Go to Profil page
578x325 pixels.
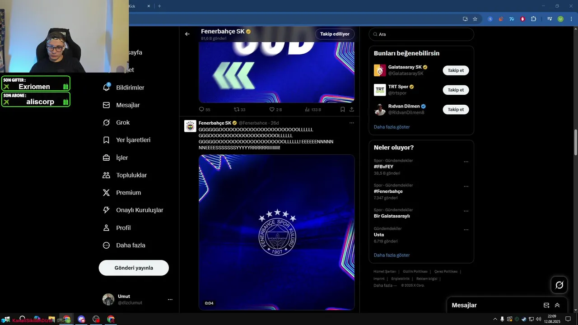[117, 227]
